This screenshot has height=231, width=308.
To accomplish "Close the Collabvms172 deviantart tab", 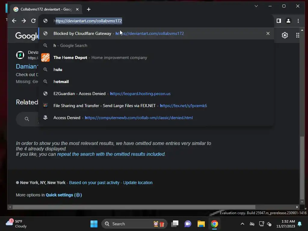I will (77, 9).
